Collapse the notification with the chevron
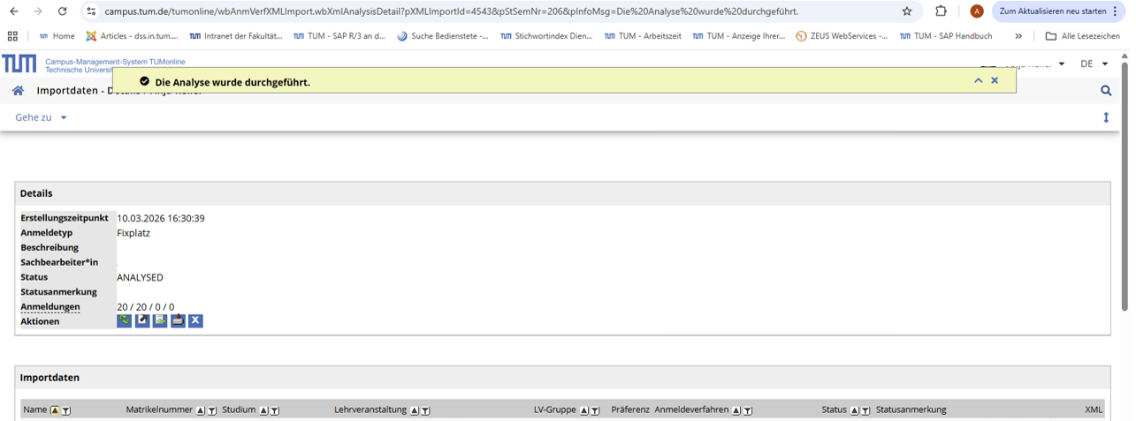Screen dimensions: 1136x421 (979, 80)
